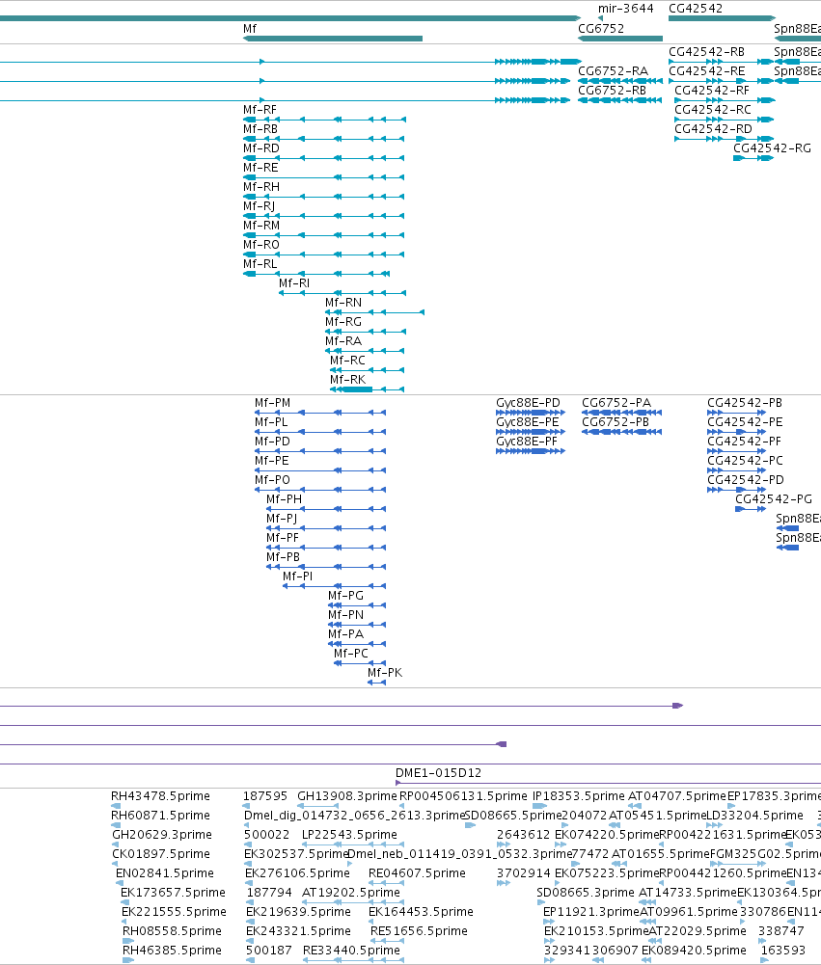Click the Mf-PL protein label
This screenshot has width=821, height=965.
coord(271,422)
